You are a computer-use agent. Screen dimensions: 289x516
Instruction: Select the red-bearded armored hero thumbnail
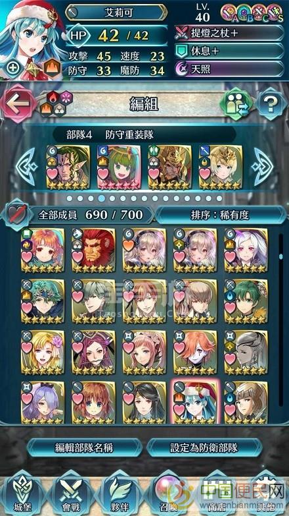click(93, 250)
